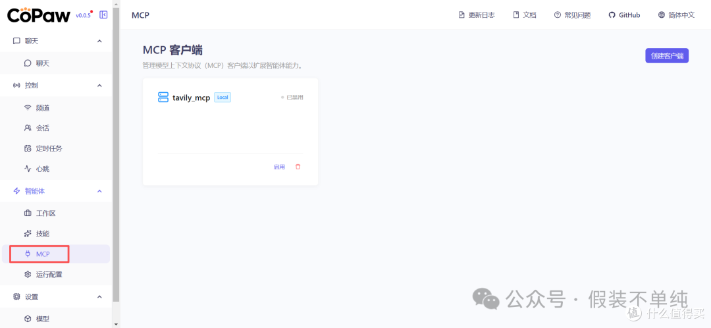
Task: Click the 控制 broadcast icon
Action: click(x=16, y=85)
